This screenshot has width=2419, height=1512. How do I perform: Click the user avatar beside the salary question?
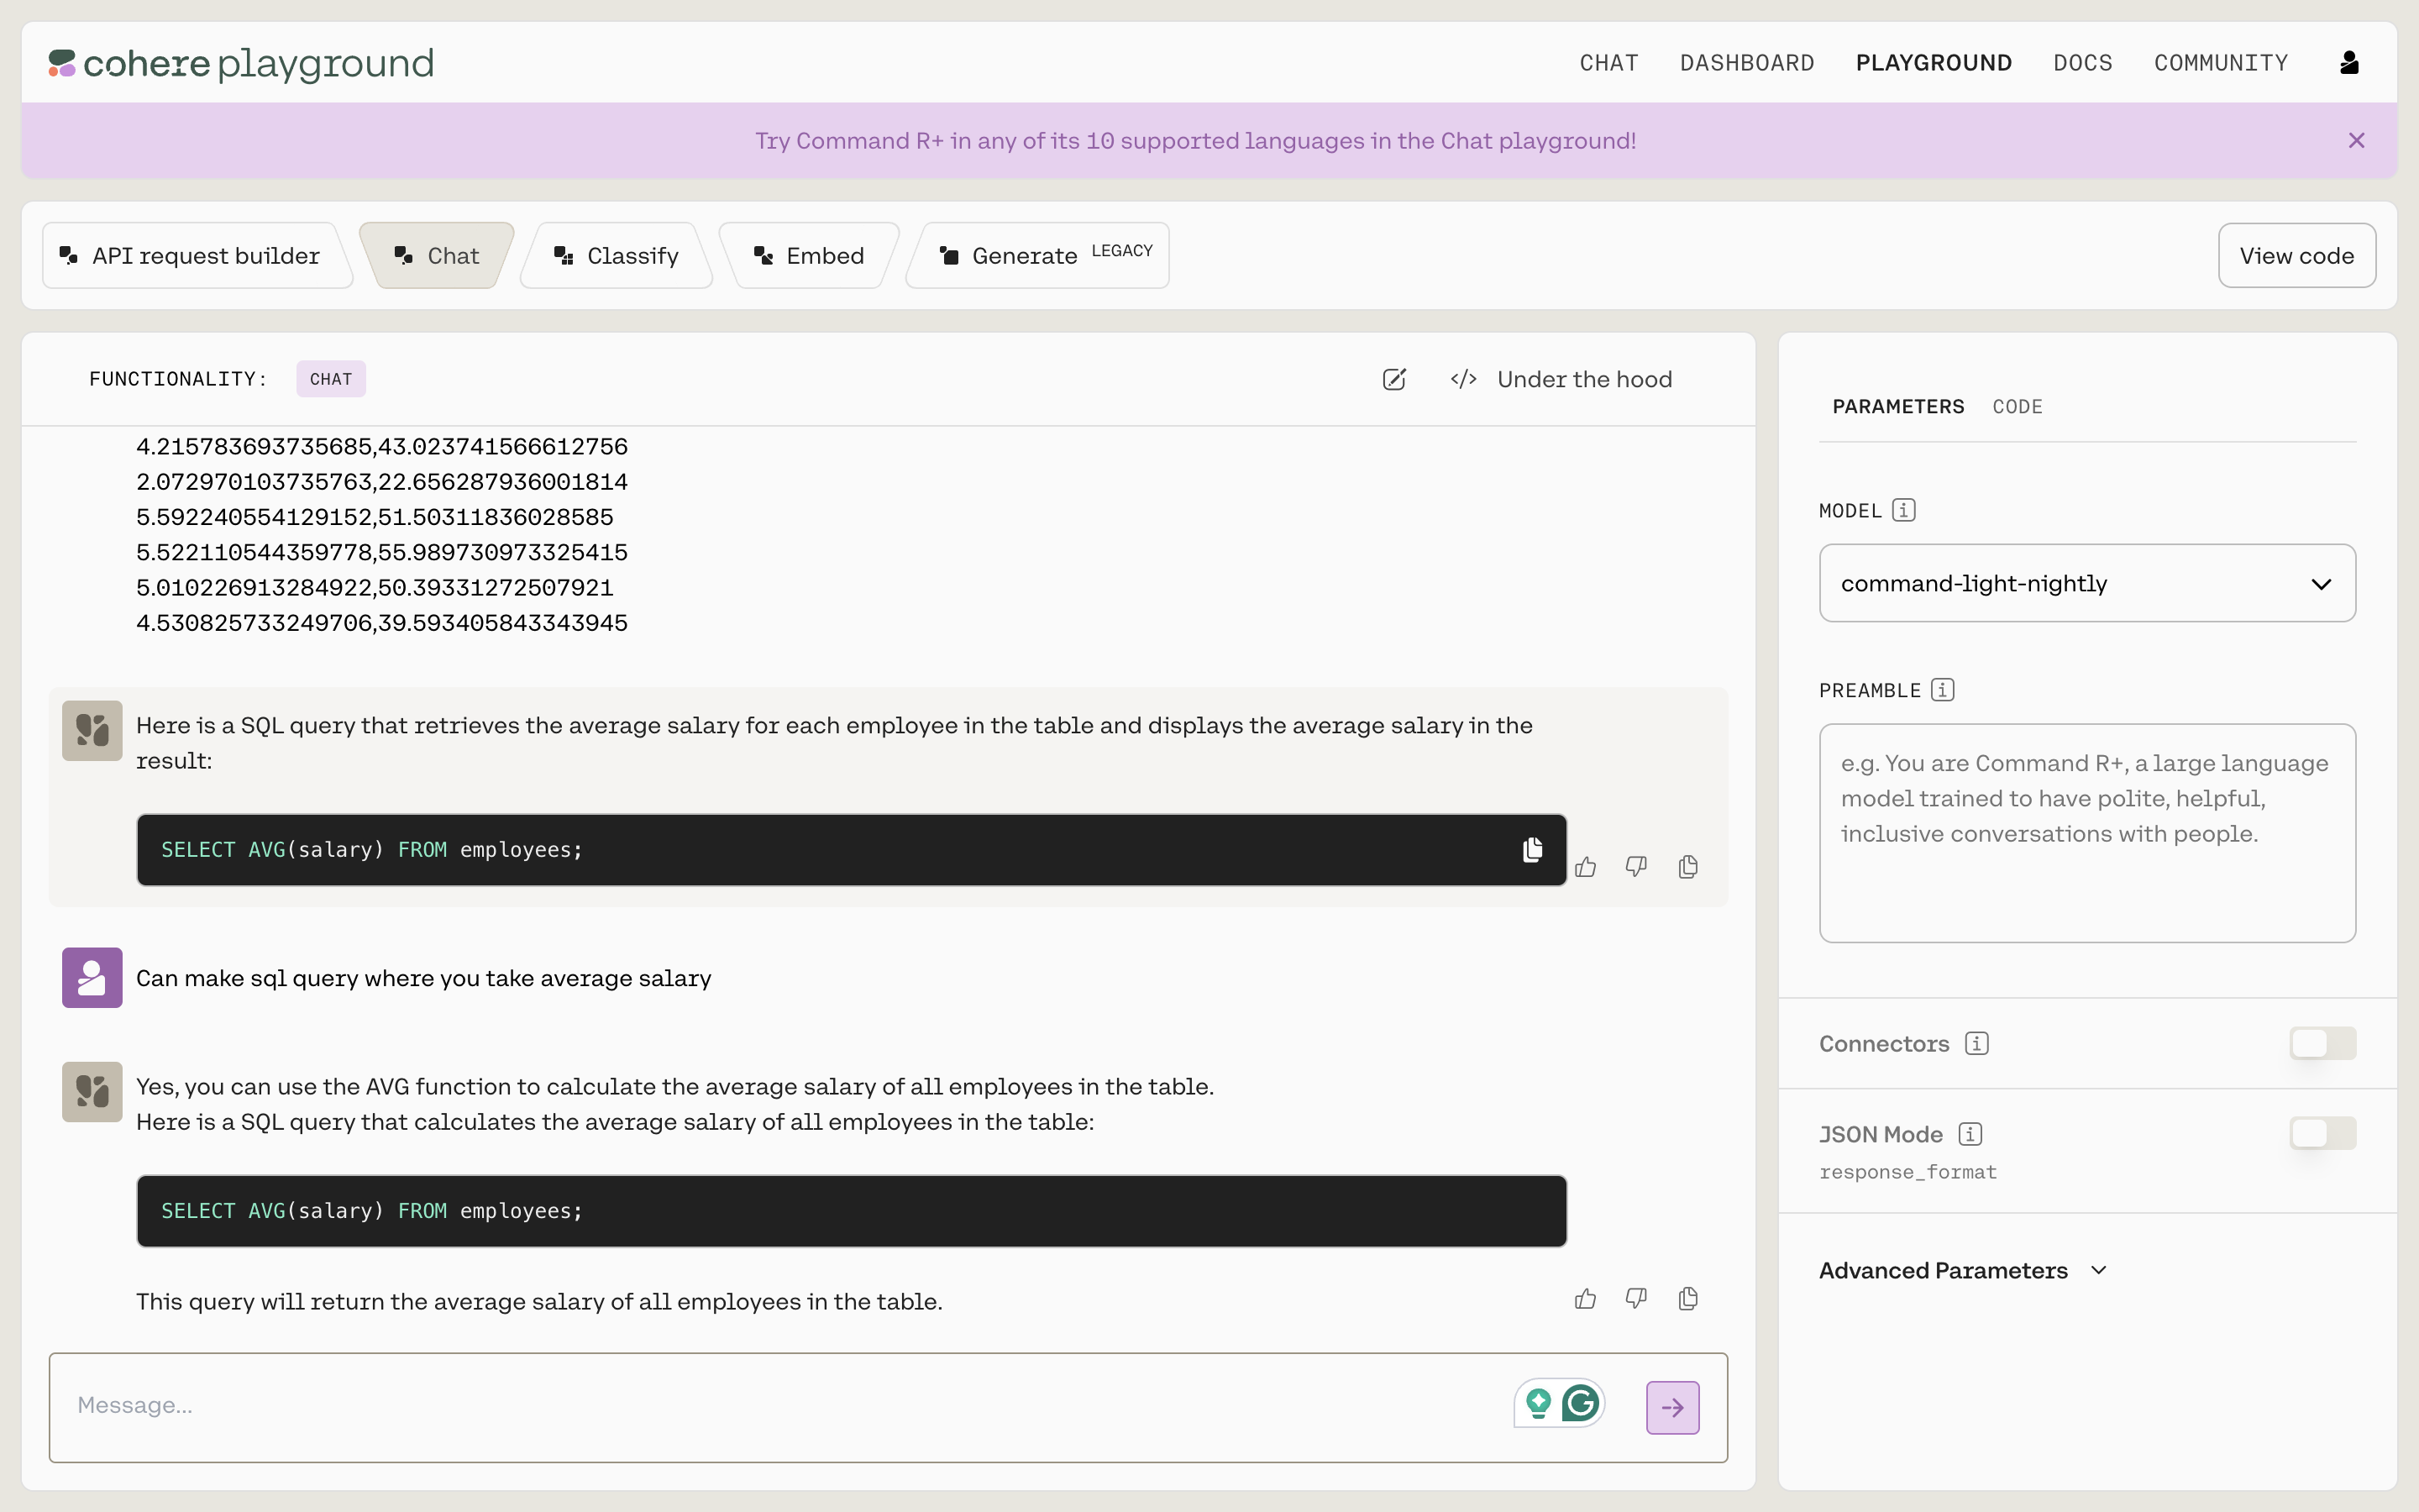click(x=92, y=978)
